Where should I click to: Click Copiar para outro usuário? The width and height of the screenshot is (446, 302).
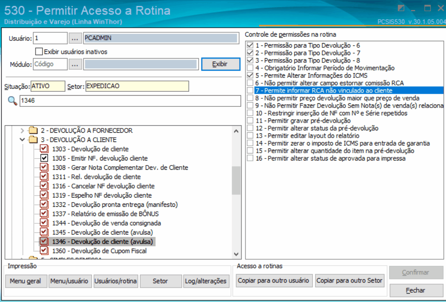click(274, 280)
